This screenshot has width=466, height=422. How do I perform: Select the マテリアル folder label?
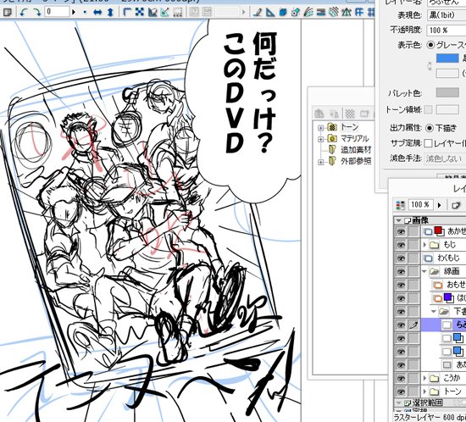pyautogui.click(x=354, y=138)
